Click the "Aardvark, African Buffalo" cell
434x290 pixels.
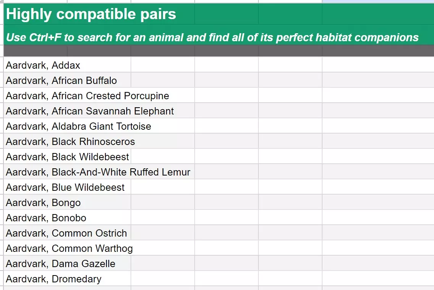pyautogui.click(x=61, y=81)
